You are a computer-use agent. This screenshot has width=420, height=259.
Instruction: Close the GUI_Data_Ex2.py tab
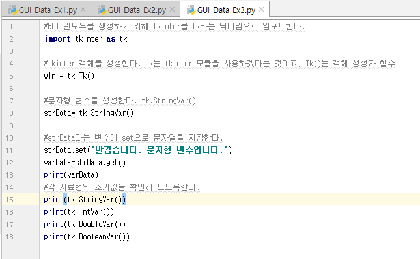coord(172,10)
